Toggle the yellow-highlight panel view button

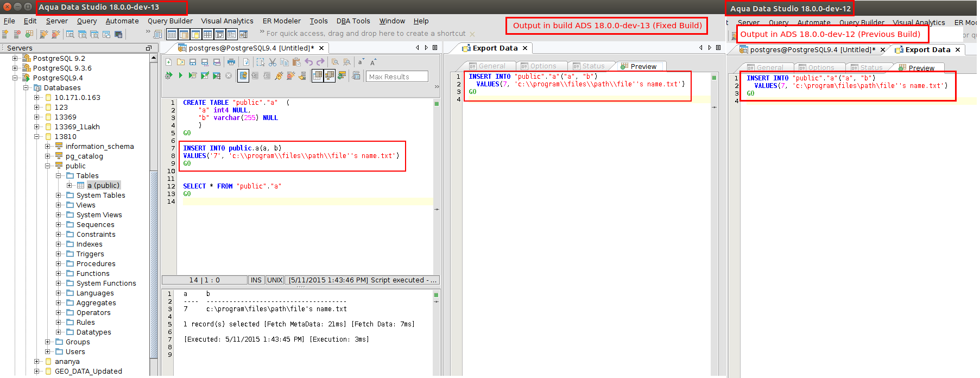pos(196,34)
